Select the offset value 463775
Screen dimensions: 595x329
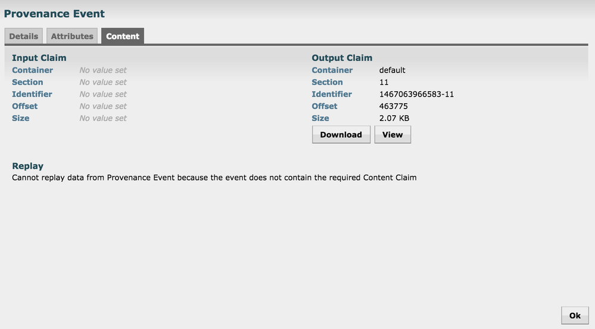click(393, 106)
